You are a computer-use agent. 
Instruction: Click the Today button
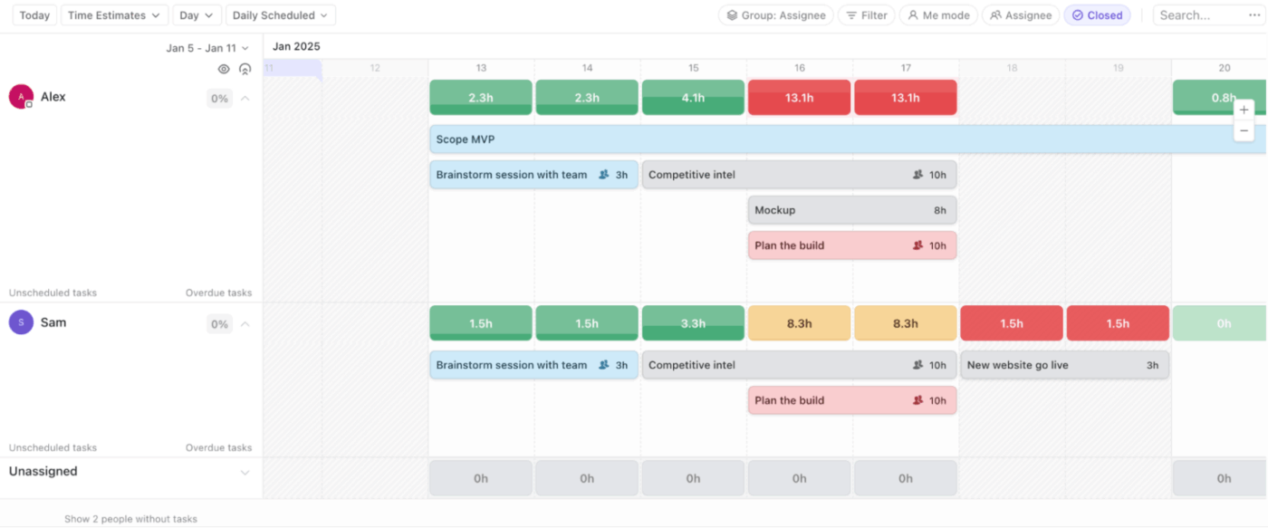pyautogui.click(x=34, y=14)
